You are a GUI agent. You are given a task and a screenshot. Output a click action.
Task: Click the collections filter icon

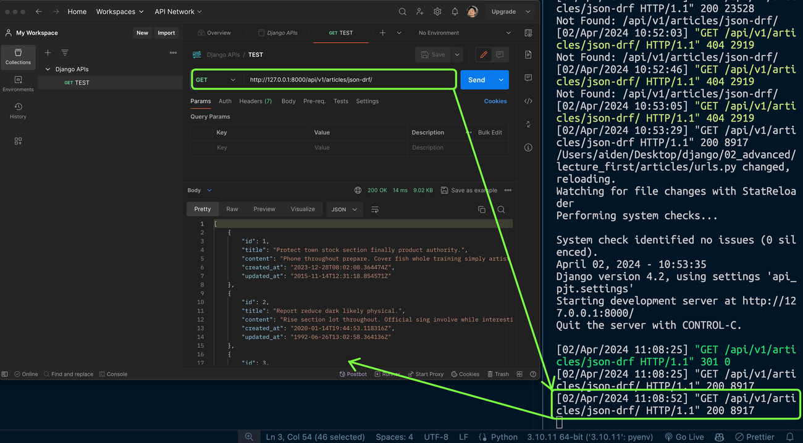pyautogui.click(x=65, y=53)
